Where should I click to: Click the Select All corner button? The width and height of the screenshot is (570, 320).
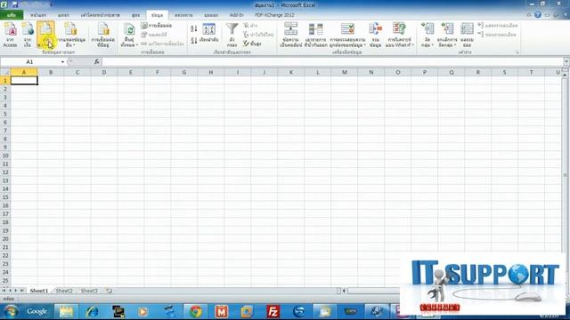[5, 72]
